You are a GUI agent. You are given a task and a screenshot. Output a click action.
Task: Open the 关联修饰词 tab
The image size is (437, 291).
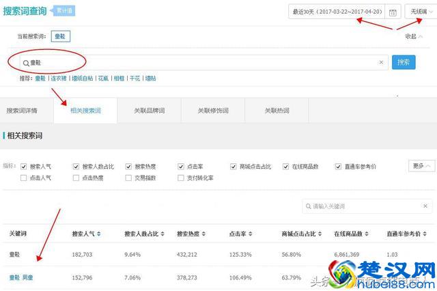tap(213, 111)
